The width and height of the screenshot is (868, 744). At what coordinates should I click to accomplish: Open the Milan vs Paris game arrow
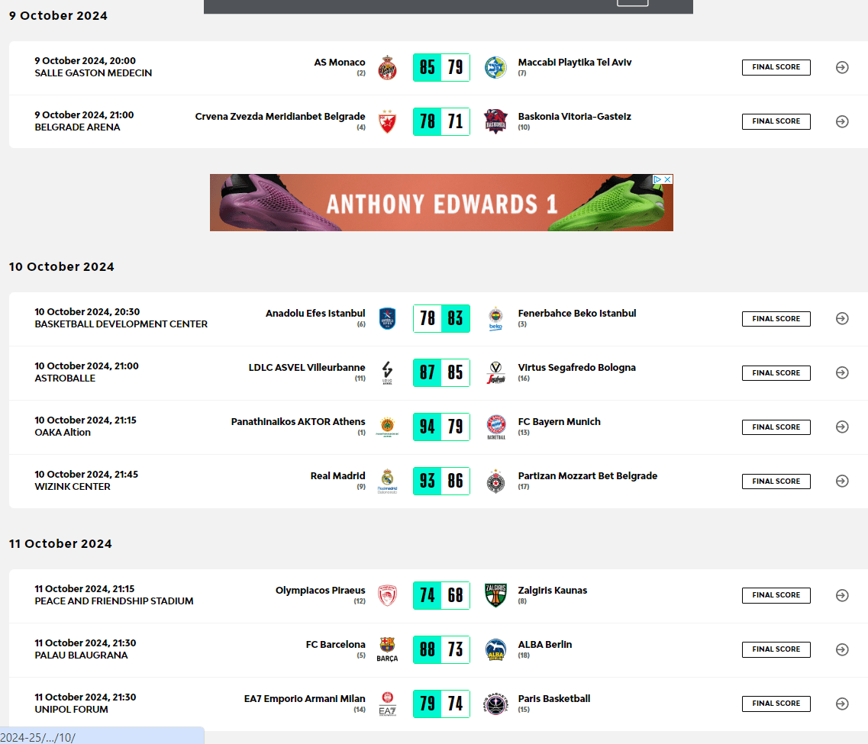[x=842, y=703]
